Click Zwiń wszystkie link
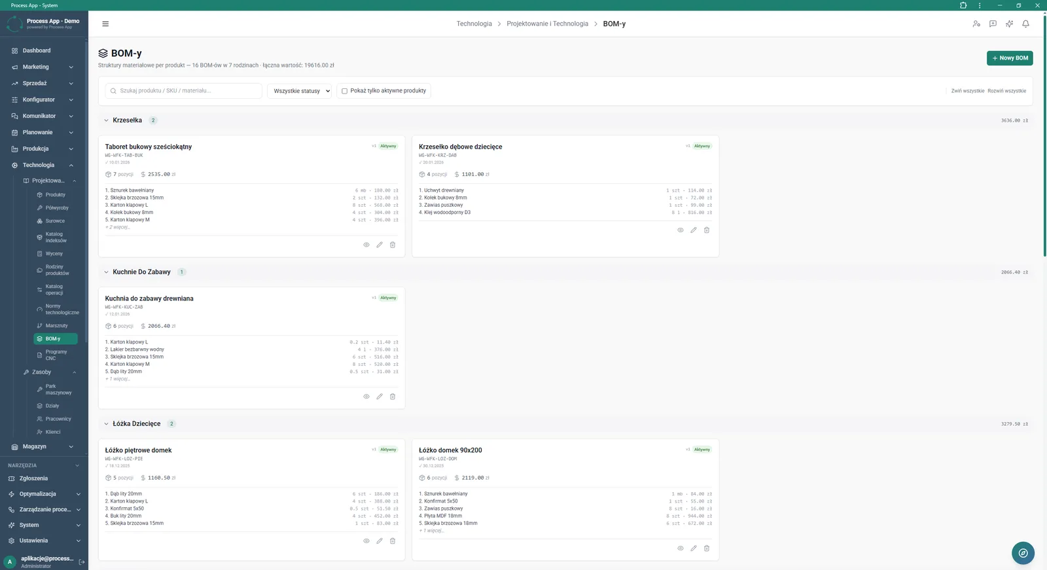 (968, 91)
